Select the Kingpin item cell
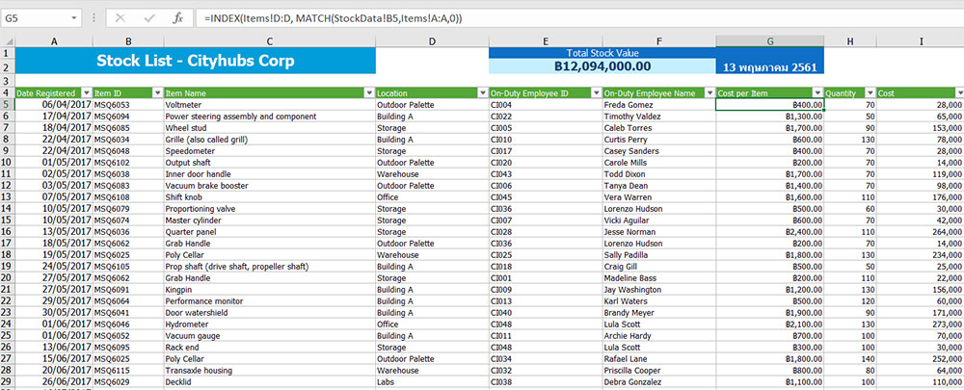This screenshot has height=390, width=964. (x=269, y=289)
